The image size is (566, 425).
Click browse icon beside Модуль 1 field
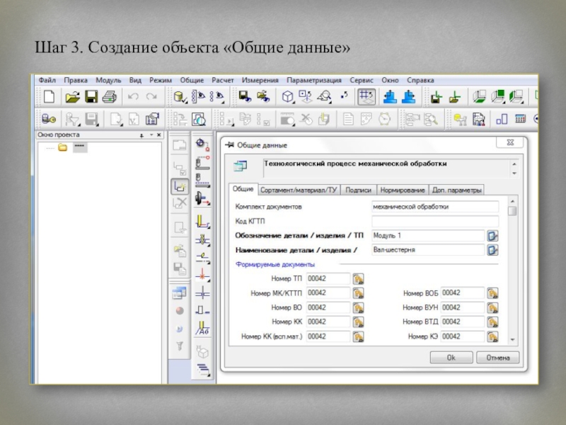492,236
